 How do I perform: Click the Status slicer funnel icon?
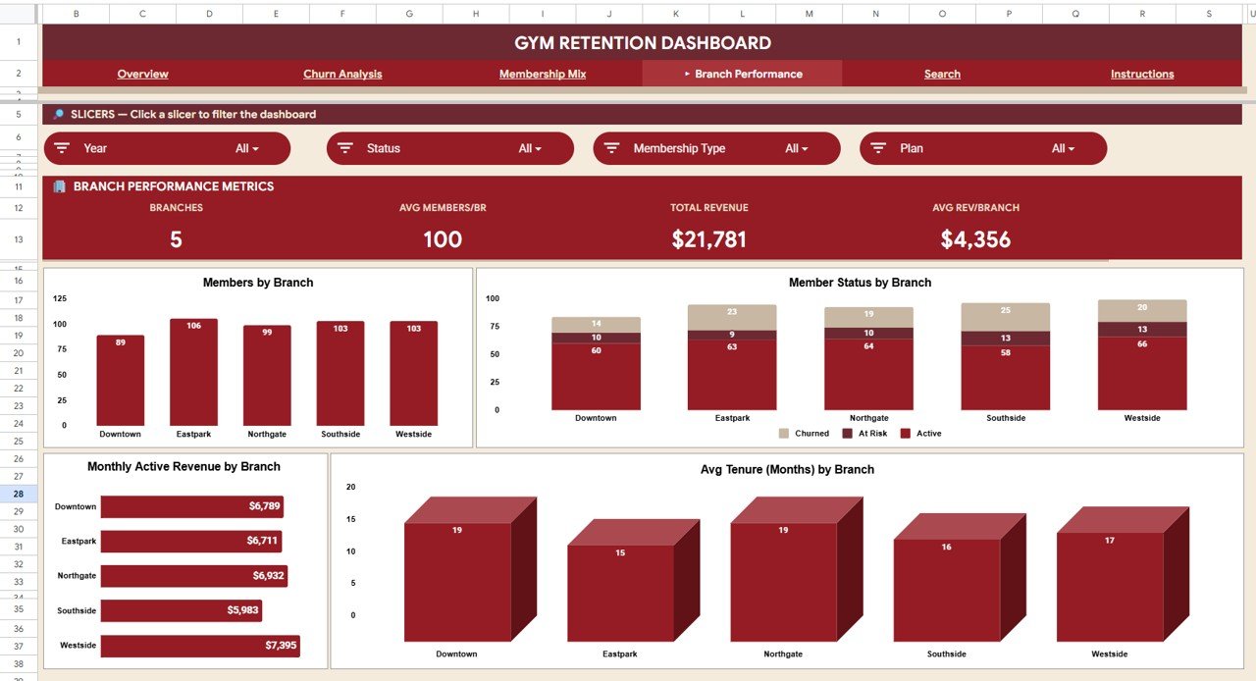(344, 148)
